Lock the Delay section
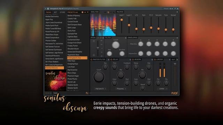The image size is (223, 125). [x=130, y=60]
